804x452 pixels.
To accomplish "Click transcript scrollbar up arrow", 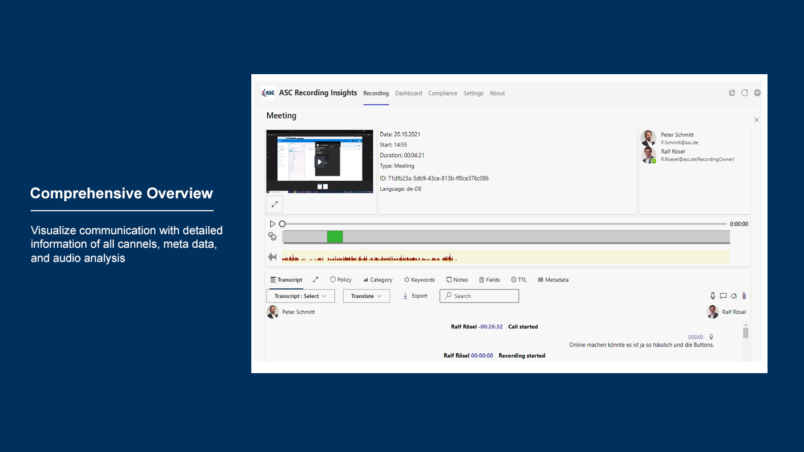I will 746,325.
